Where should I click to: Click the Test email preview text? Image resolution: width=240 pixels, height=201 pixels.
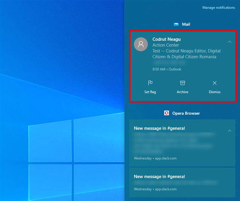[x=186, y=54]
